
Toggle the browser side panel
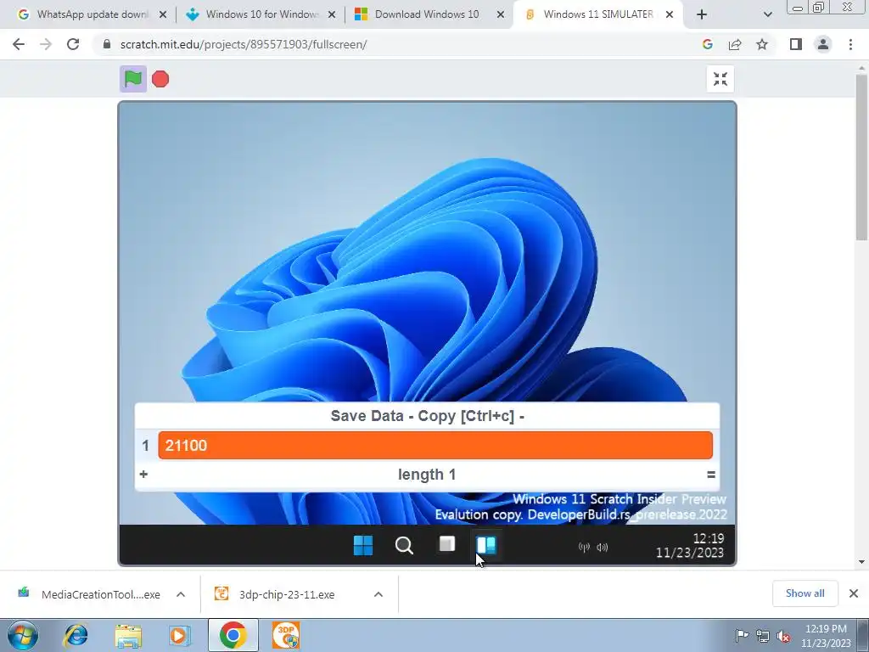click(796, 44)
